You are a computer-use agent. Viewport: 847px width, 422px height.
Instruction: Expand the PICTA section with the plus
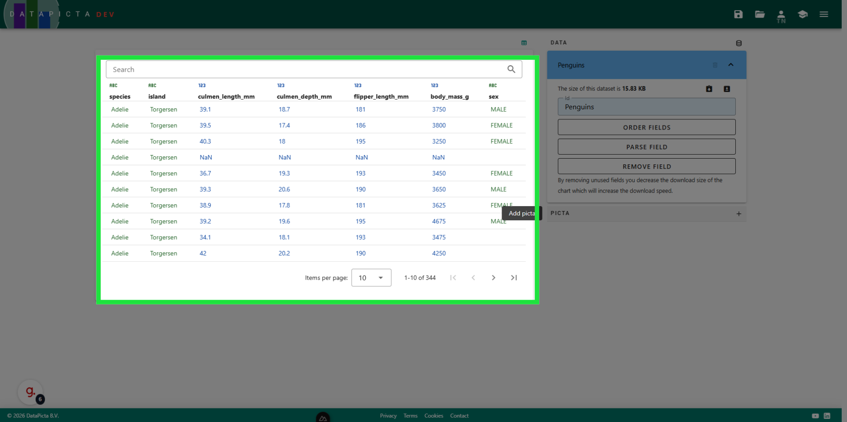pos(739,214)
